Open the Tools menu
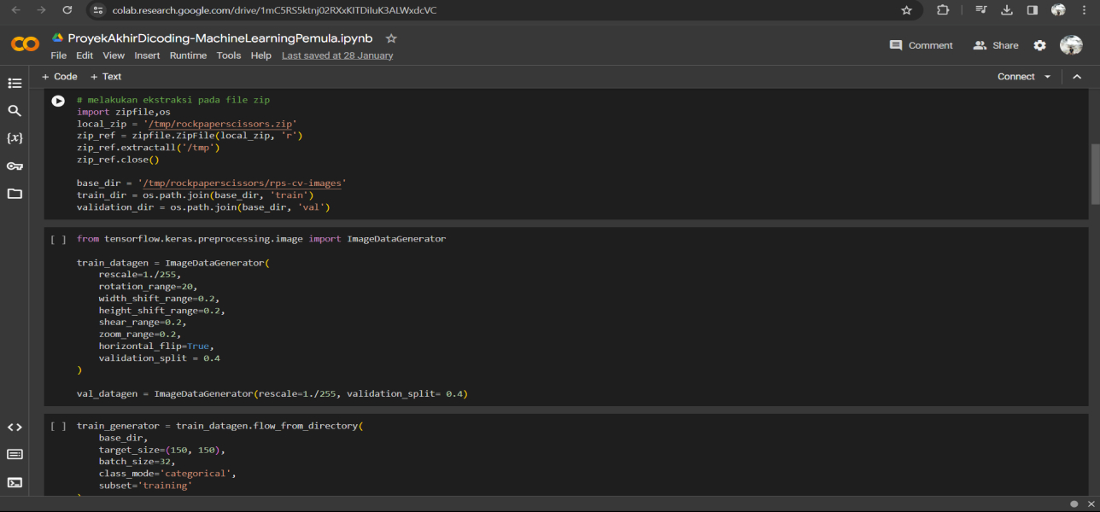 (228, 55)
